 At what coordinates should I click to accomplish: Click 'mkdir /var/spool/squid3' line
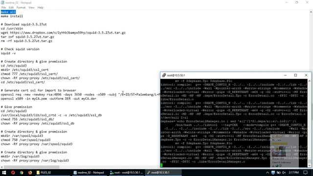pyautogui.click(x=22, y=136)
